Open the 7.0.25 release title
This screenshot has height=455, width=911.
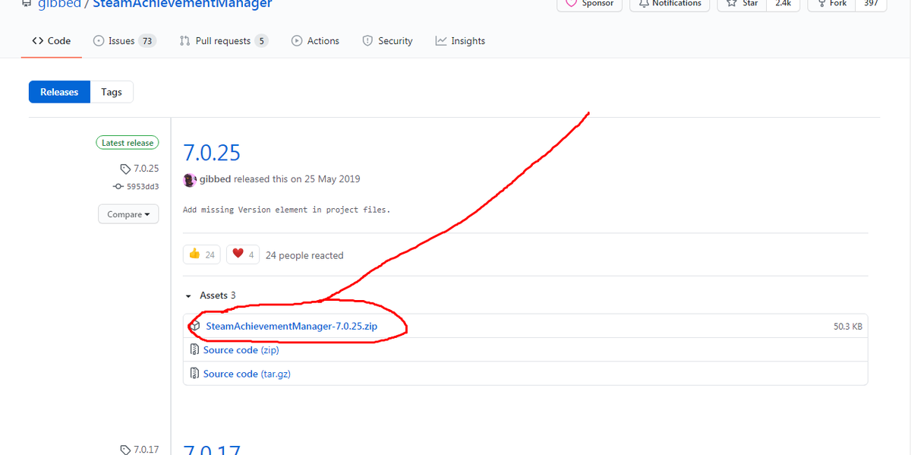click(x=212, y=153)
